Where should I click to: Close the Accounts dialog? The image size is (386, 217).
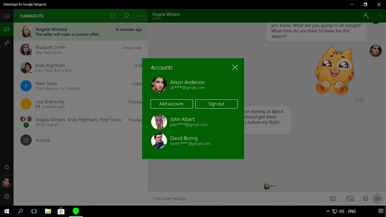tap(235, 67)
